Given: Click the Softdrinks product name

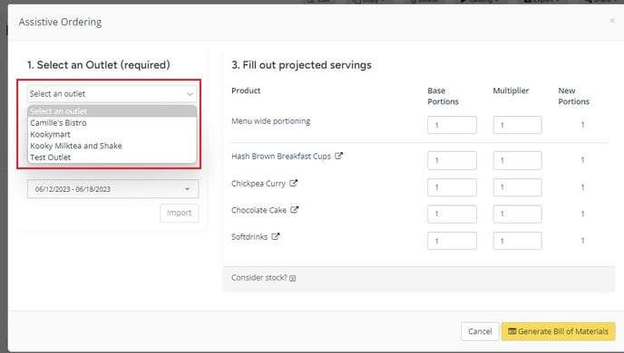Looking at the screenshot, I should tap(249, 236).
